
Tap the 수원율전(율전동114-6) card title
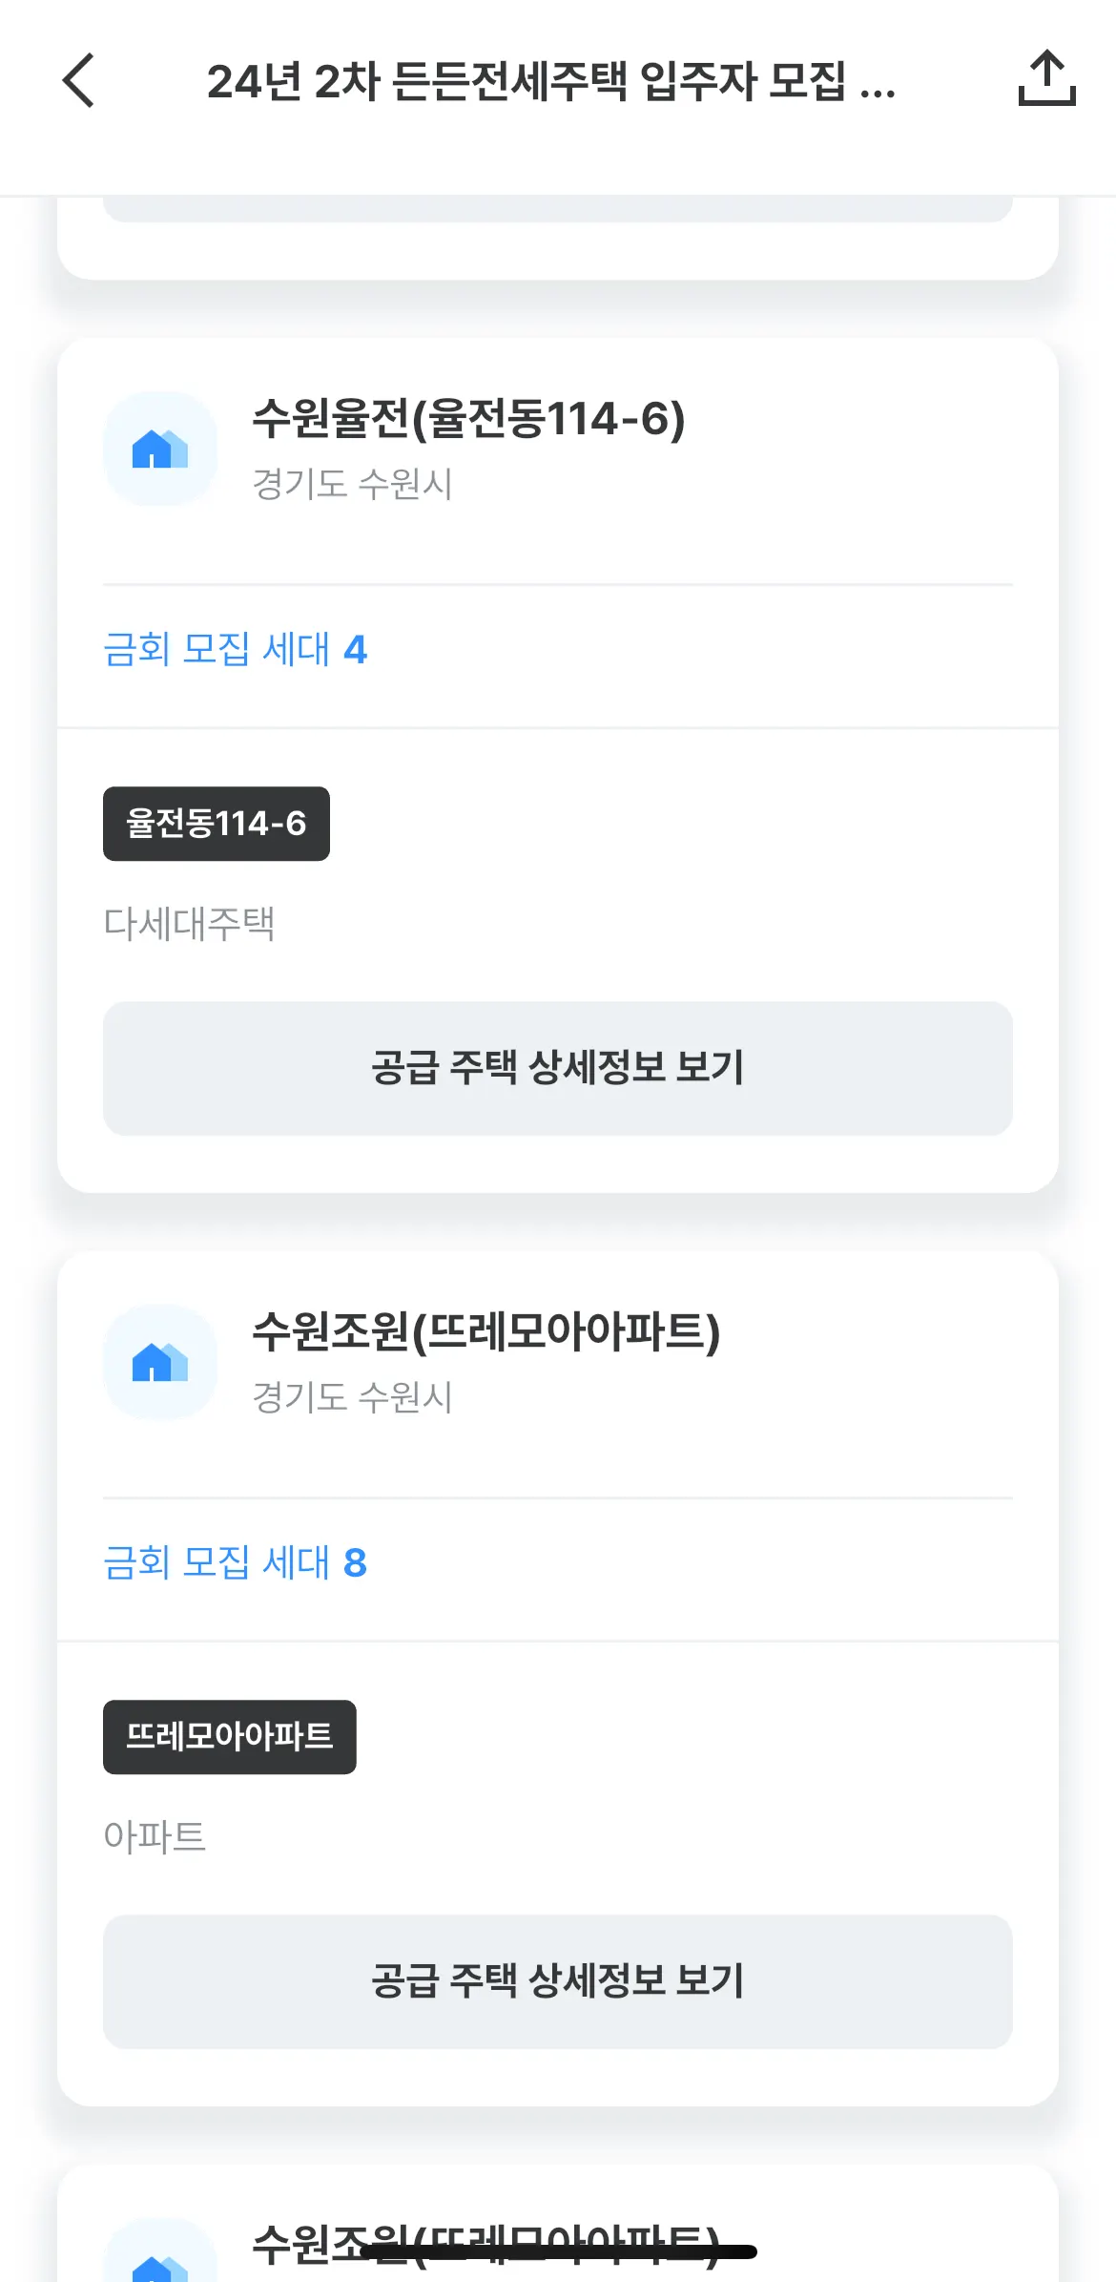(x=468, y=418)
